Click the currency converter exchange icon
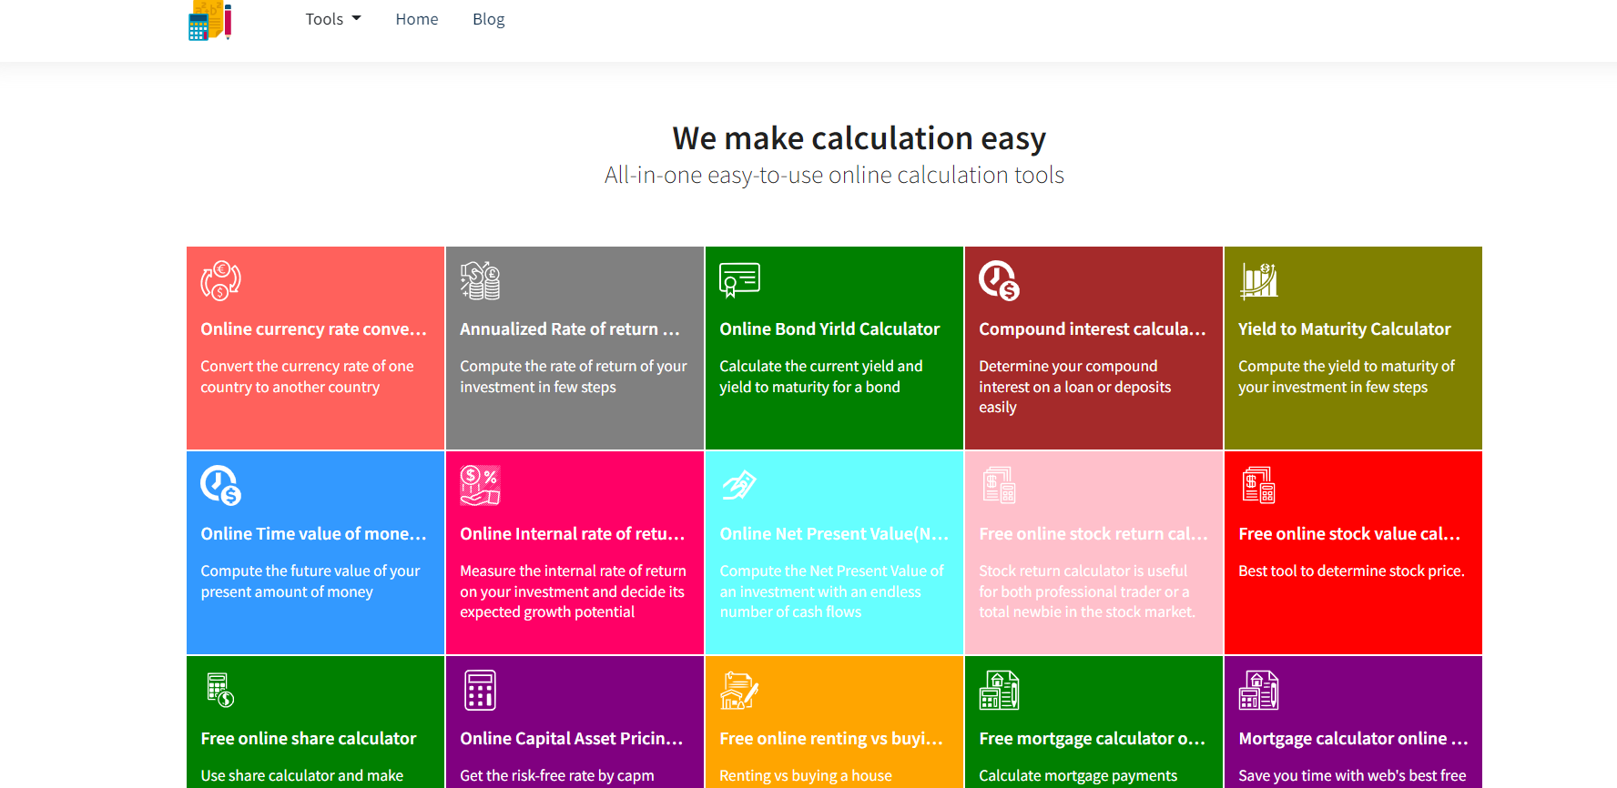 (x=220, y=280)
